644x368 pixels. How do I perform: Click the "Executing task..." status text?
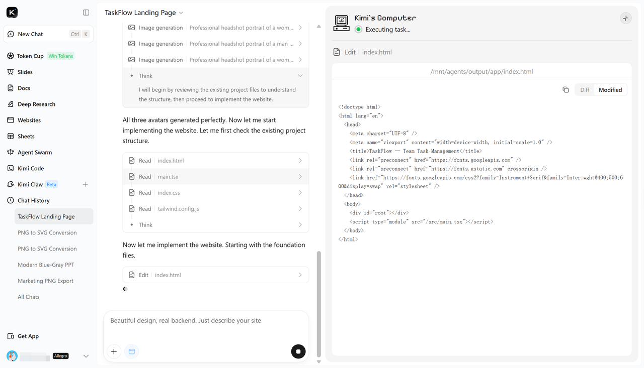tap(388, 30)
